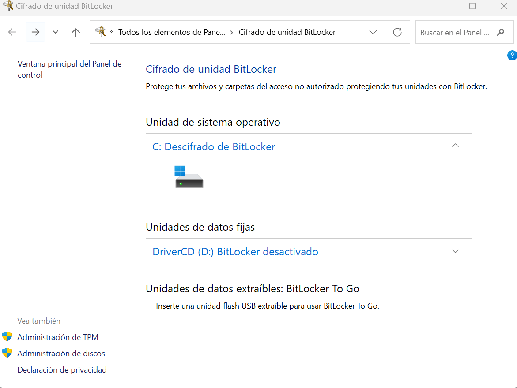Click 'Unidades de datos extraíbles: BitLocker To Go' heading
This screenshot has width=517, height=388.
[253, 289]
